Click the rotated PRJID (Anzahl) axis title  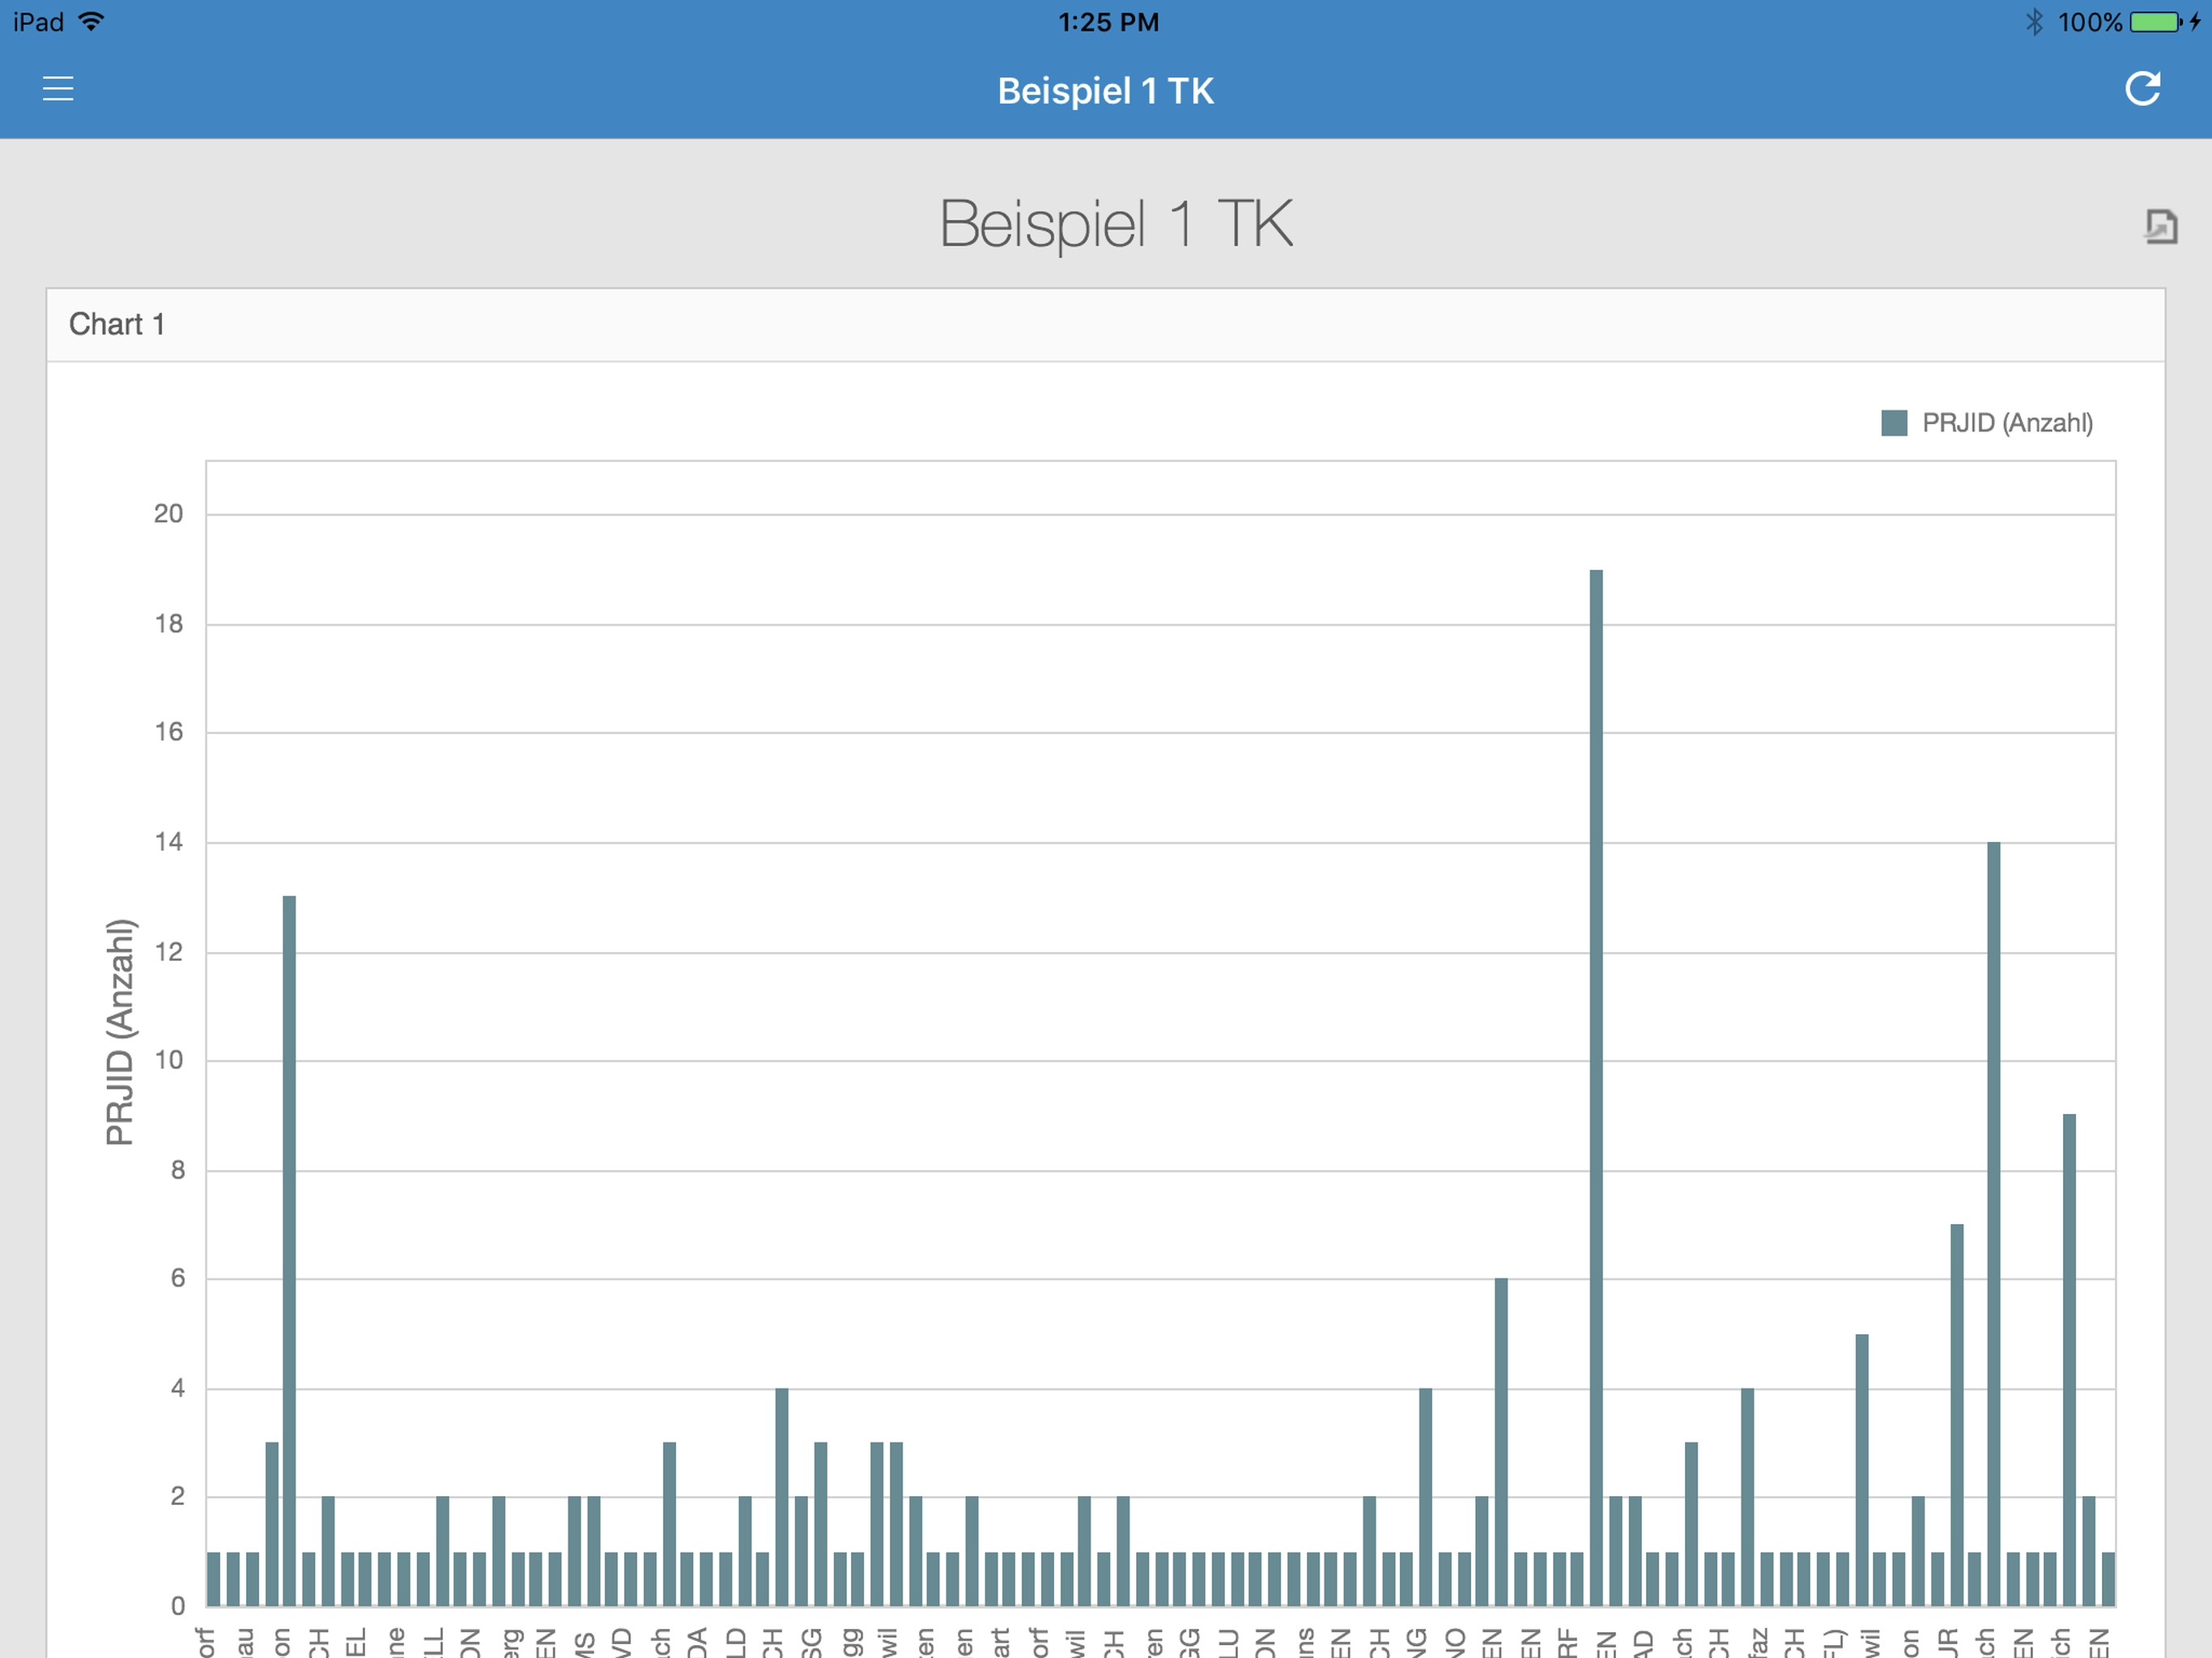[x=120, y=1032]
